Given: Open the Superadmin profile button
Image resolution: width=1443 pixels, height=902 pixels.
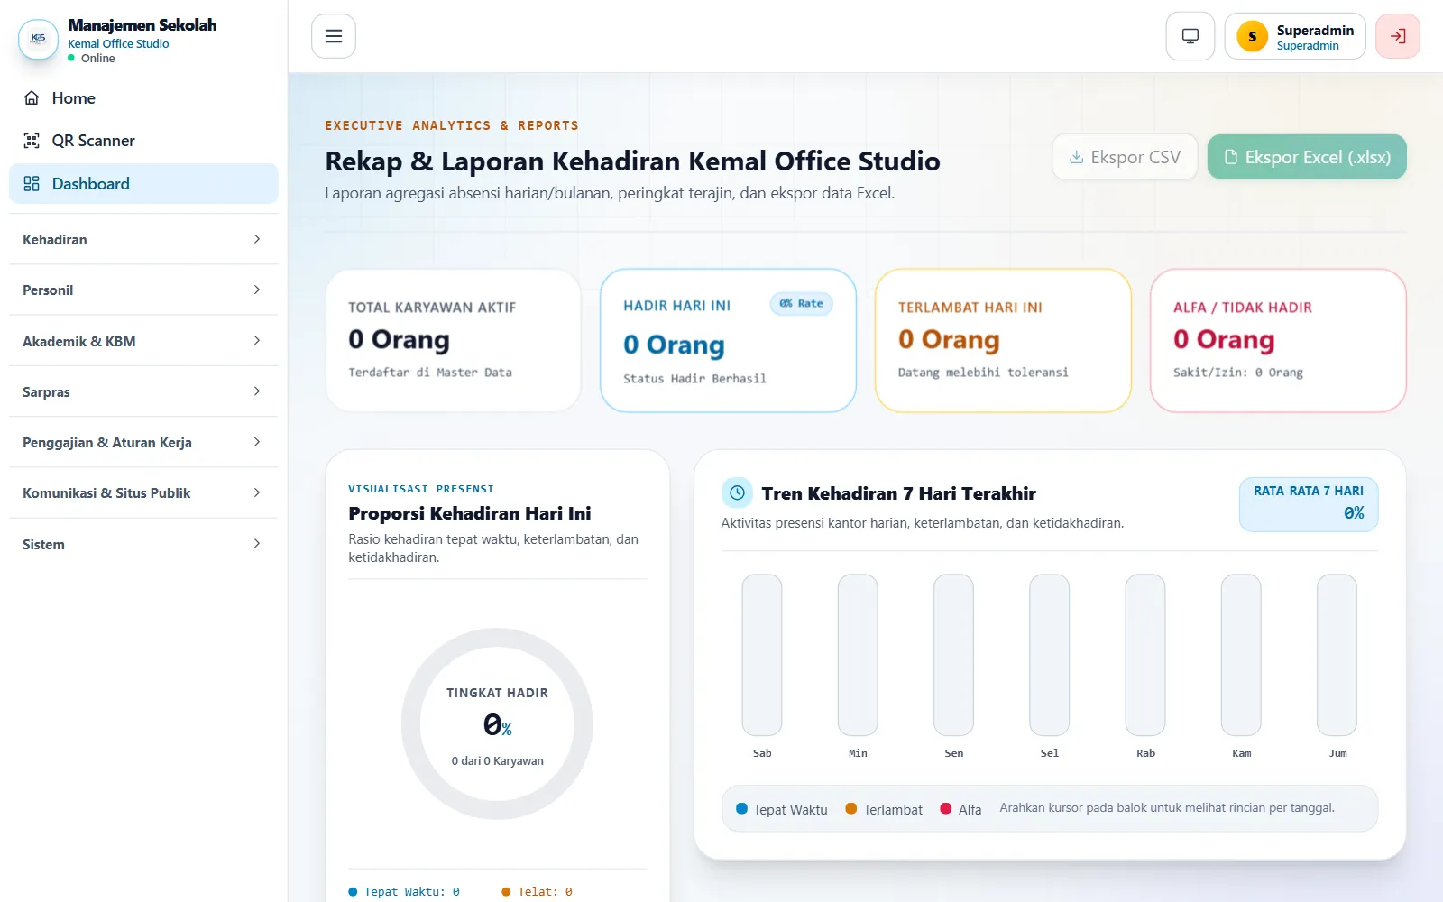Looking at the screenshot, I should (x=1295, y=36).
